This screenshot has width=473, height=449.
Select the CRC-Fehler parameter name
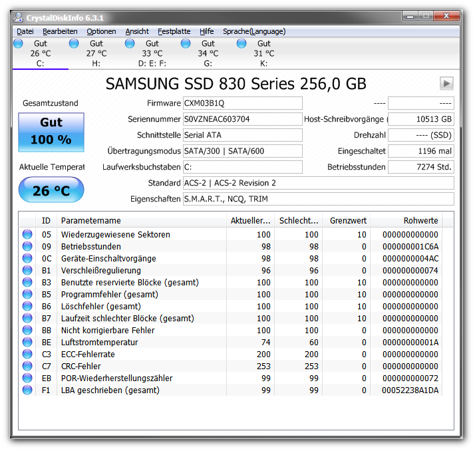tap(81, 366)
